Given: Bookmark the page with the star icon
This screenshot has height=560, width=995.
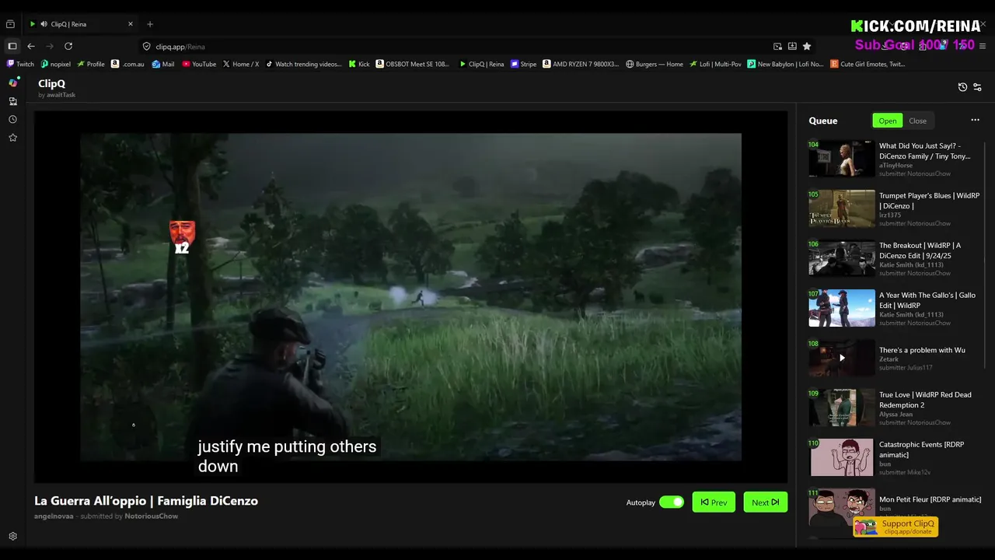Looking at the screenshot, I should tap(807, 46).
